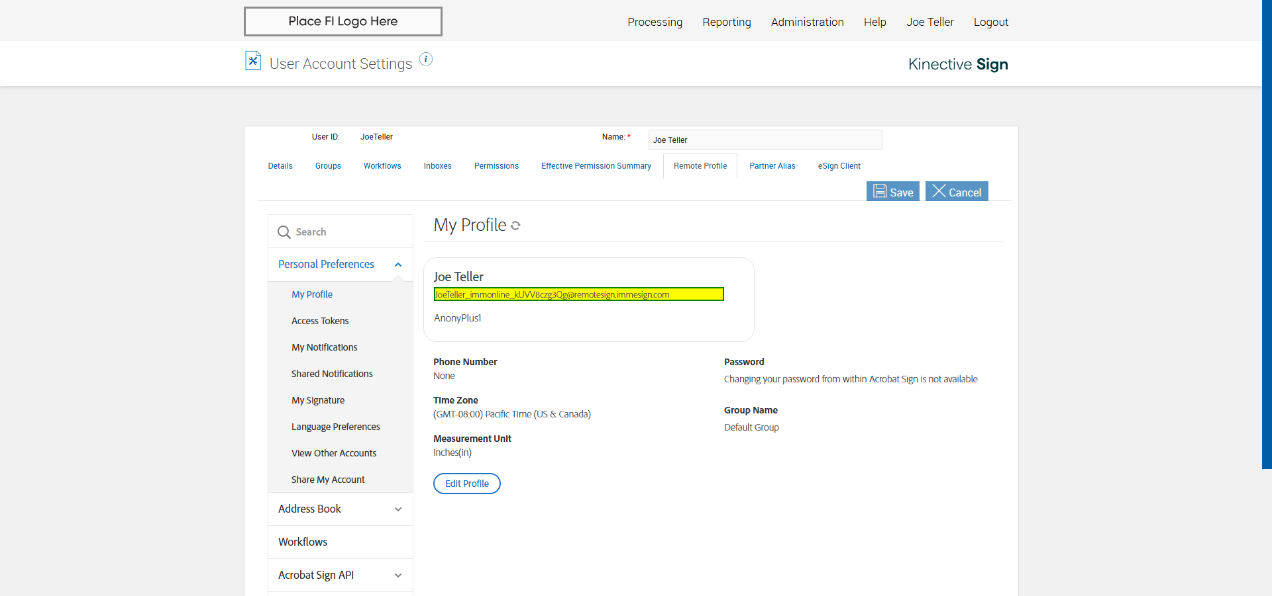
Task: Collapse the Personal Preferences section
Action: pyautogui.click(x=397, y=265)
